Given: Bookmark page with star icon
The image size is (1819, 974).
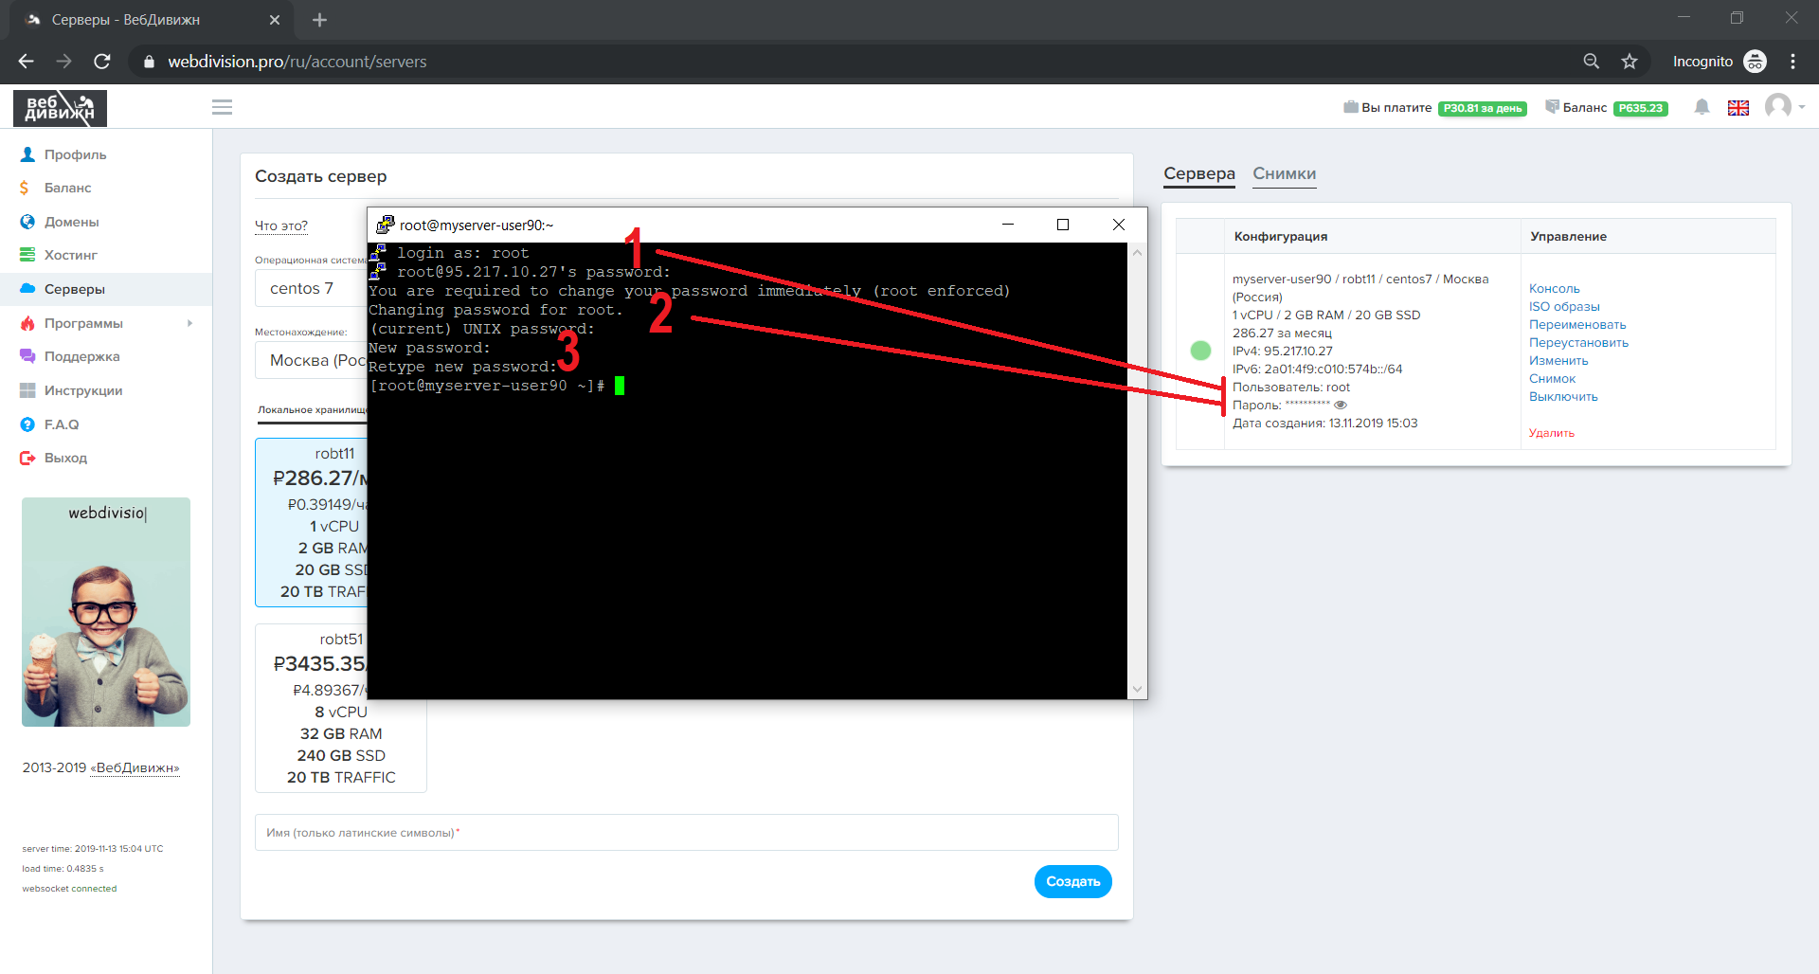Looking at the screenshot, I should pos(1630,62).
